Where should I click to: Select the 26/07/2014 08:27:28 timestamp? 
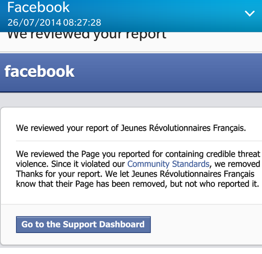tap(54, 22)
